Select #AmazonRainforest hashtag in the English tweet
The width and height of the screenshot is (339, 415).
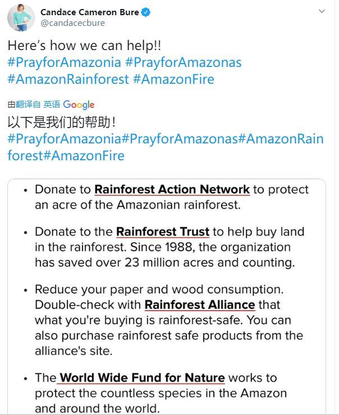click(x=68, y=79)
